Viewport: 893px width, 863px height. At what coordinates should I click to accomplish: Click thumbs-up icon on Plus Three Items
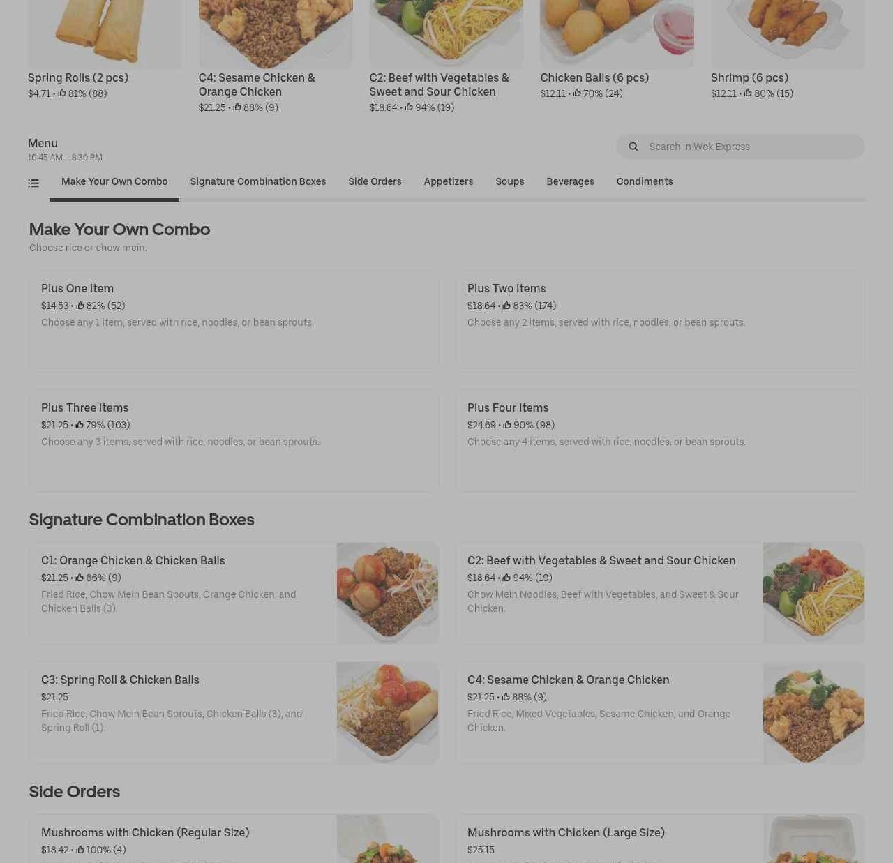pos(80,425)
